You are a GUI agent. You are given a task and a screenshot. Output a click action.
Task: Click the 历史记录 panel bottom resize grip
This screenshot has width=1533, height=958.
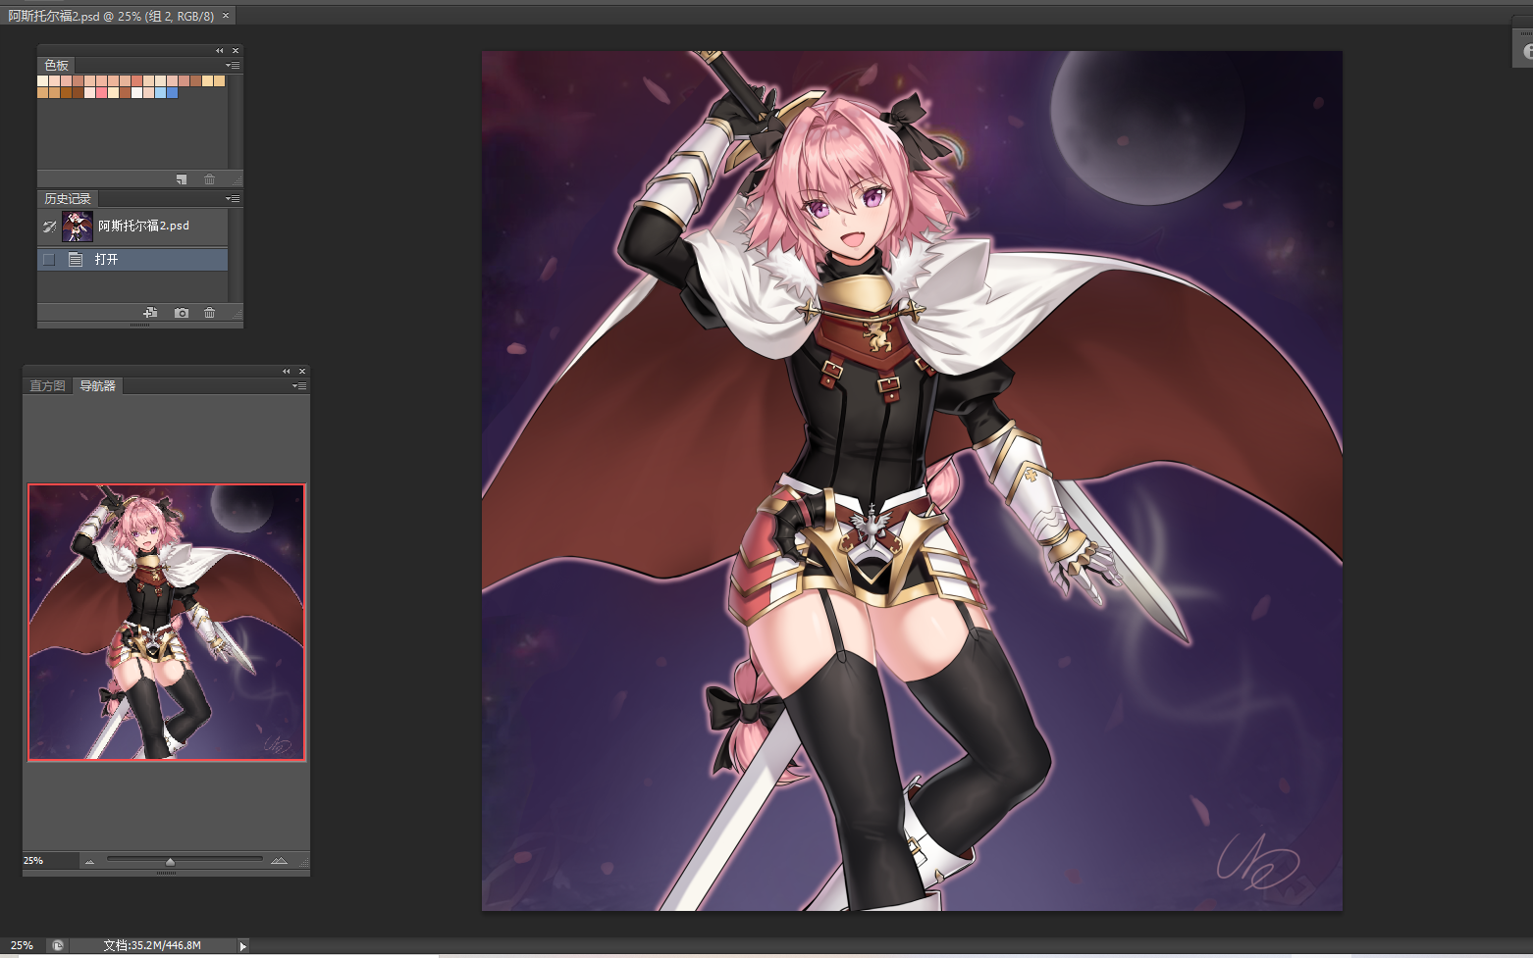[x=140, y=325]
